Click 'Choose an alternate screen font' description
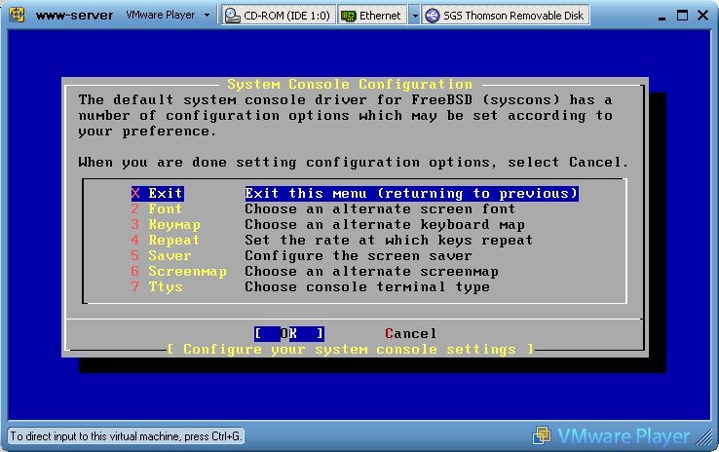 pyautogui.click(x=380, y=209)
